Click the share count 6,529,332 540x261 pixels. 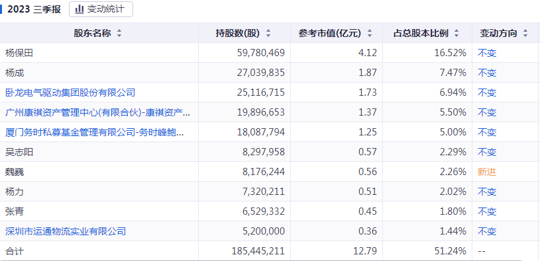pos(263,211)
